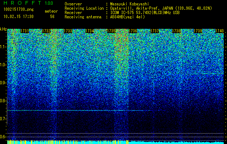Click the 1733 time marker label
The image size is (227, 144).
coord(68,31)
